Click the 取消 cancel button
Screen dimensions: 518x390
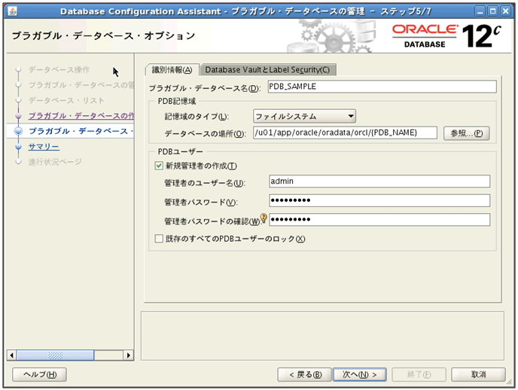478,374
